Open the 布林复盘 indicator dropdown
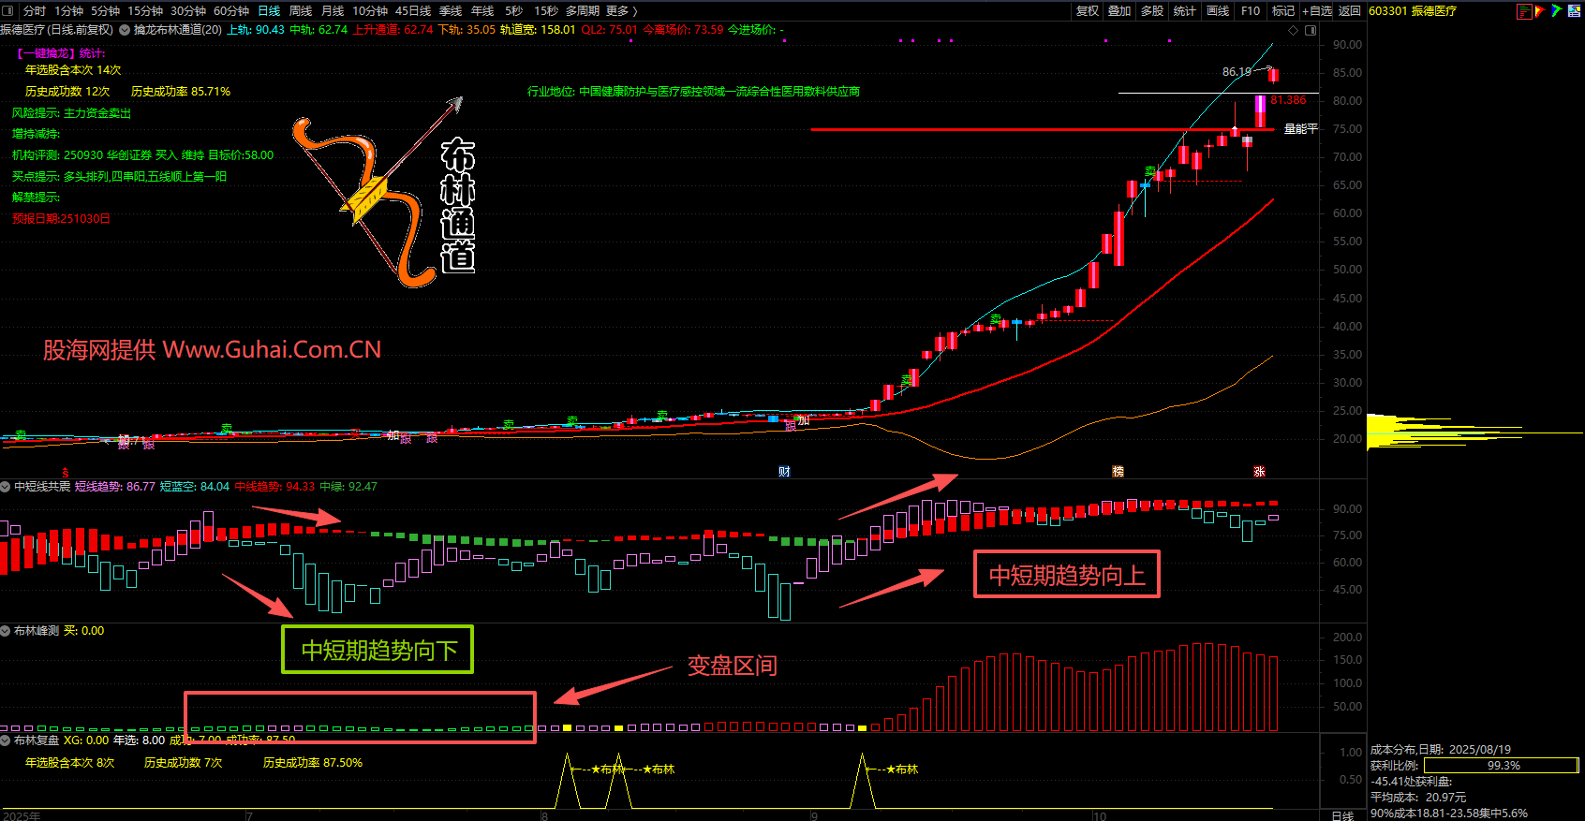Viewport: 1585px width, 821px height. (x=6, y=740)
